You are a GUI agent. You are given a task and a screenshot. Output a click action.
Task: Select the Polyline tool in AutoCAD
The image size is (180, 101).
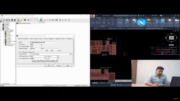[x=98, y=21]
